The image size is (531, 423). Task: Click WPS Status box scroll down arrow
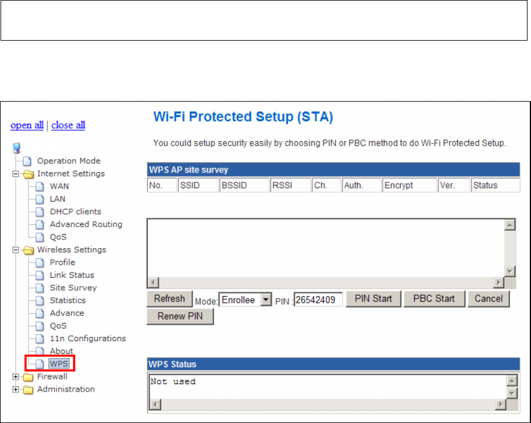click(512, 393)
